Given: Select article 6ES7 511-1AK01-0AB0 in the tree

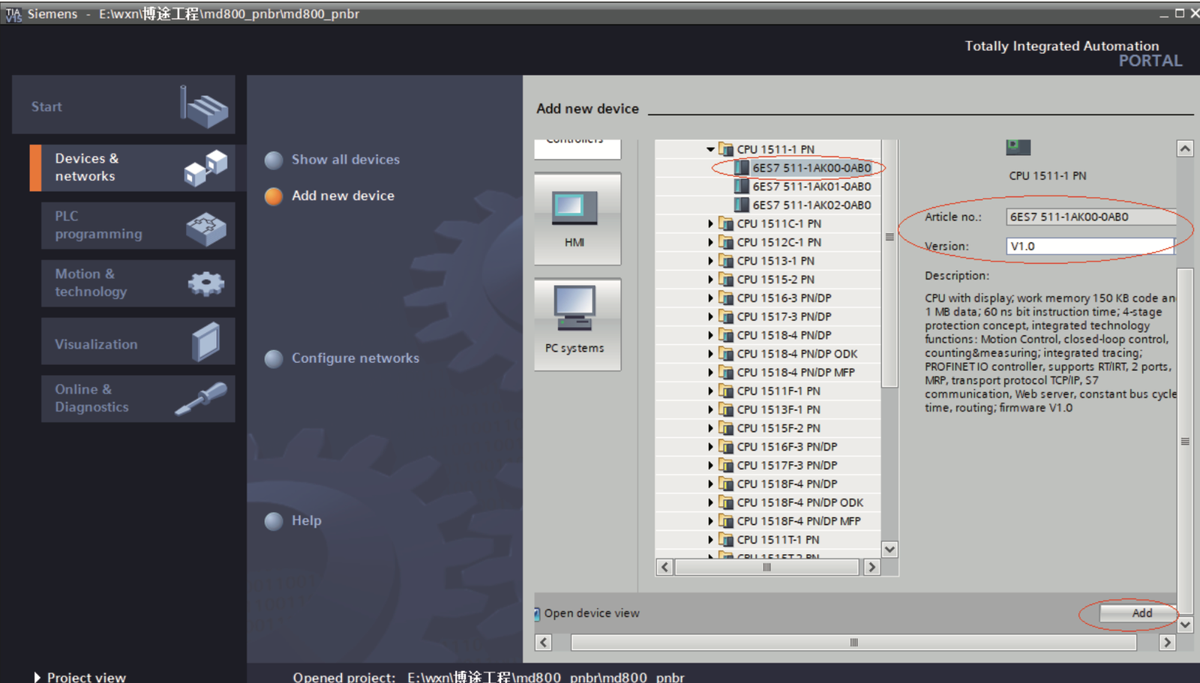Looking at the screenshot, I should click(x=811, y=187).
